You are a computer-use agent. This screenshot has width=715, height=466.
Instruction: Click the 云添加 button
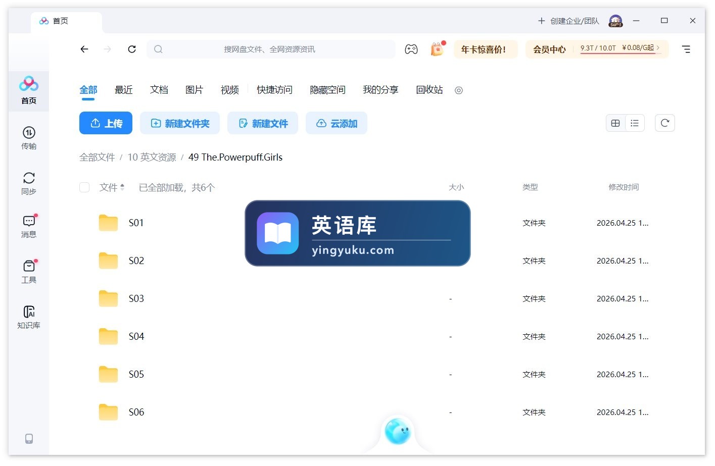tap(337, 123)
